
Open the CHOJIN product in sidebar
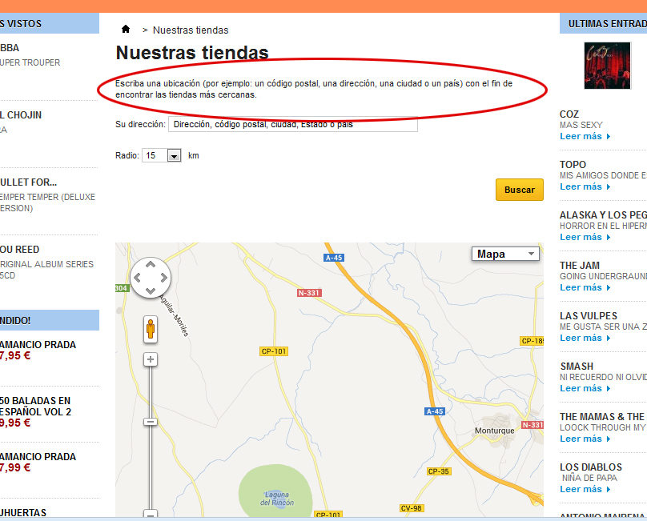coord(21,115)
